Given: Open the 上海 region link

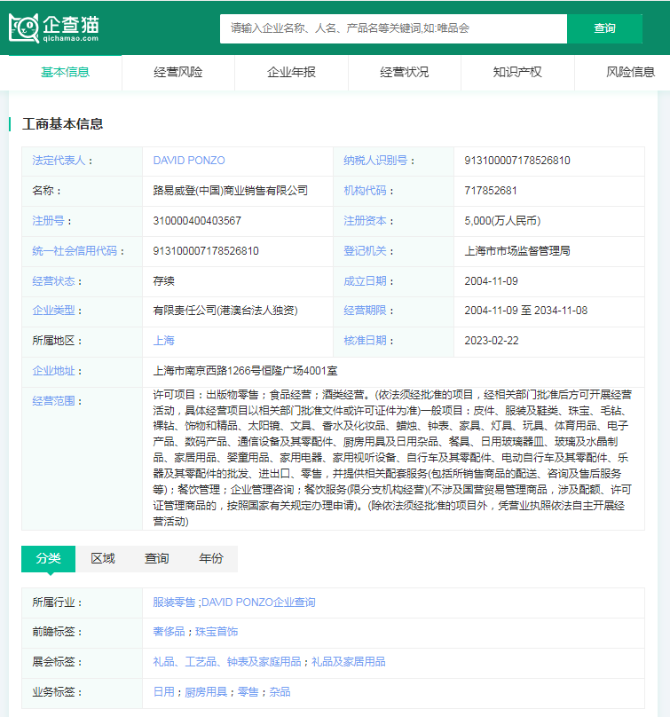Looking at the screenshot, I should coord(163,341).
